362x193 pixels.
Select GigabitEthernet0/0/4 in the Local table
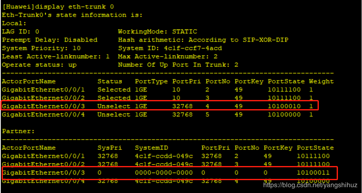coord(44,115)
